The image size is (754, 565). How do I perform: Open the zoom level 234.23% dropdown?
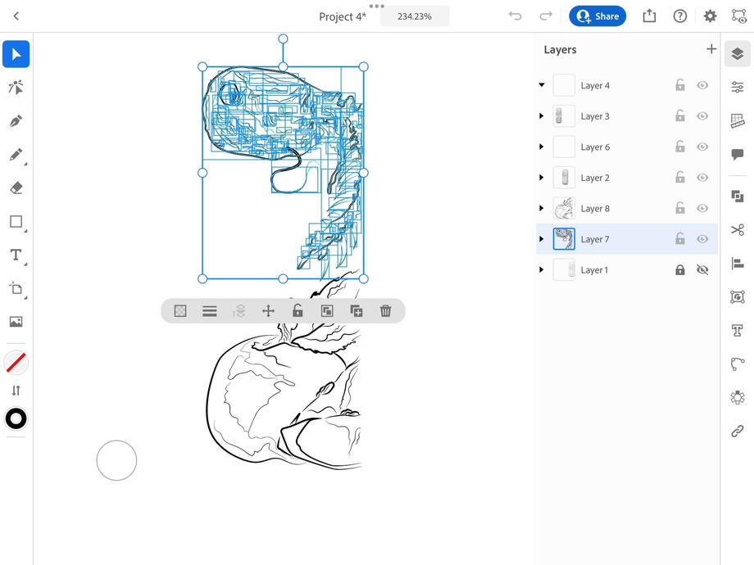tap(415, 16)
